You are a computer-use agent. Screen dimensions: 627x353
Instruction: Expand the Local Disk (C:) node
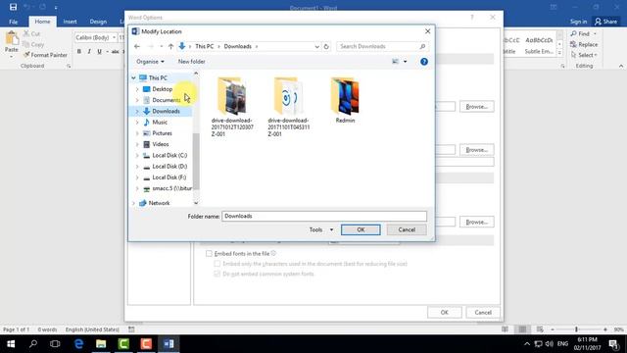pos(137,155)
